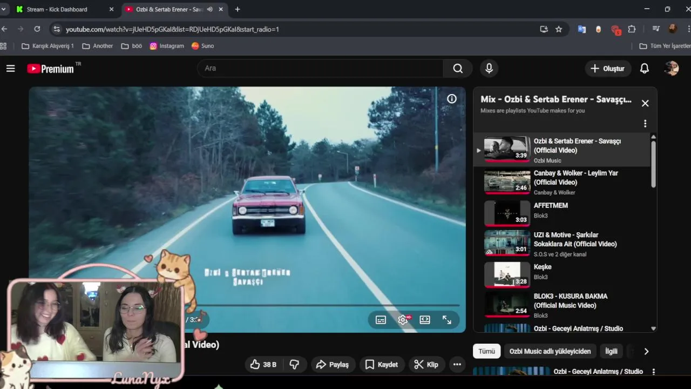Create a clip with Klip button
Image resolution: width=691 pixels, height=389 pixels.
(x=426, y=365)
